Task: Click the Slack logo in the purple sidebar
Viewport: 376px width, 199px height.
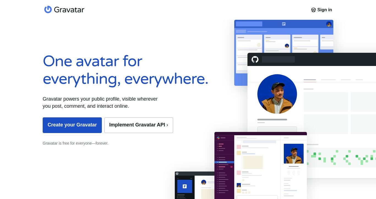Action: [218, 138]
